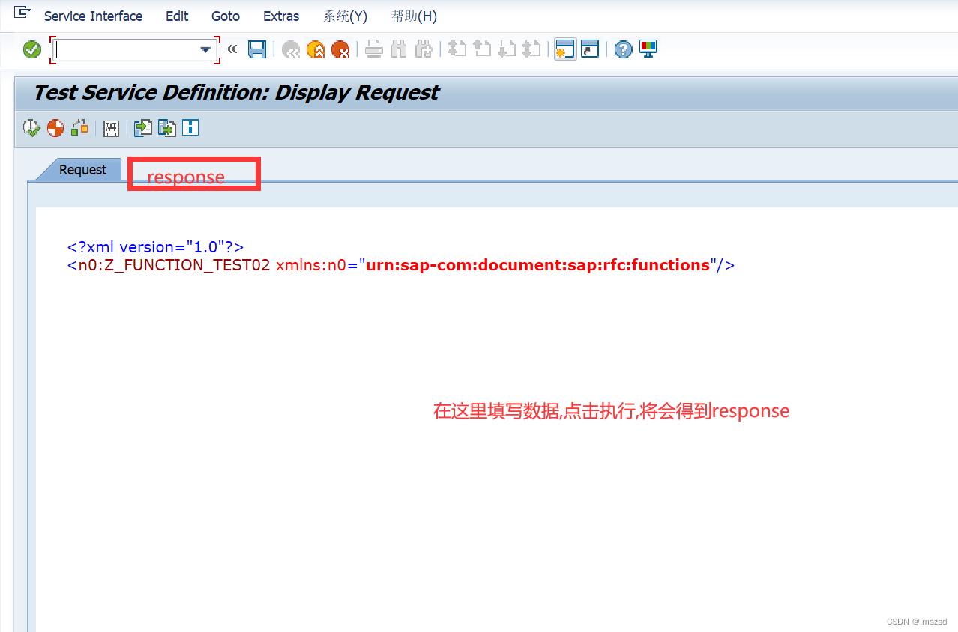Click the Save floppy disk icon
The image size is (958, 632).
click(x=257, y=49)
